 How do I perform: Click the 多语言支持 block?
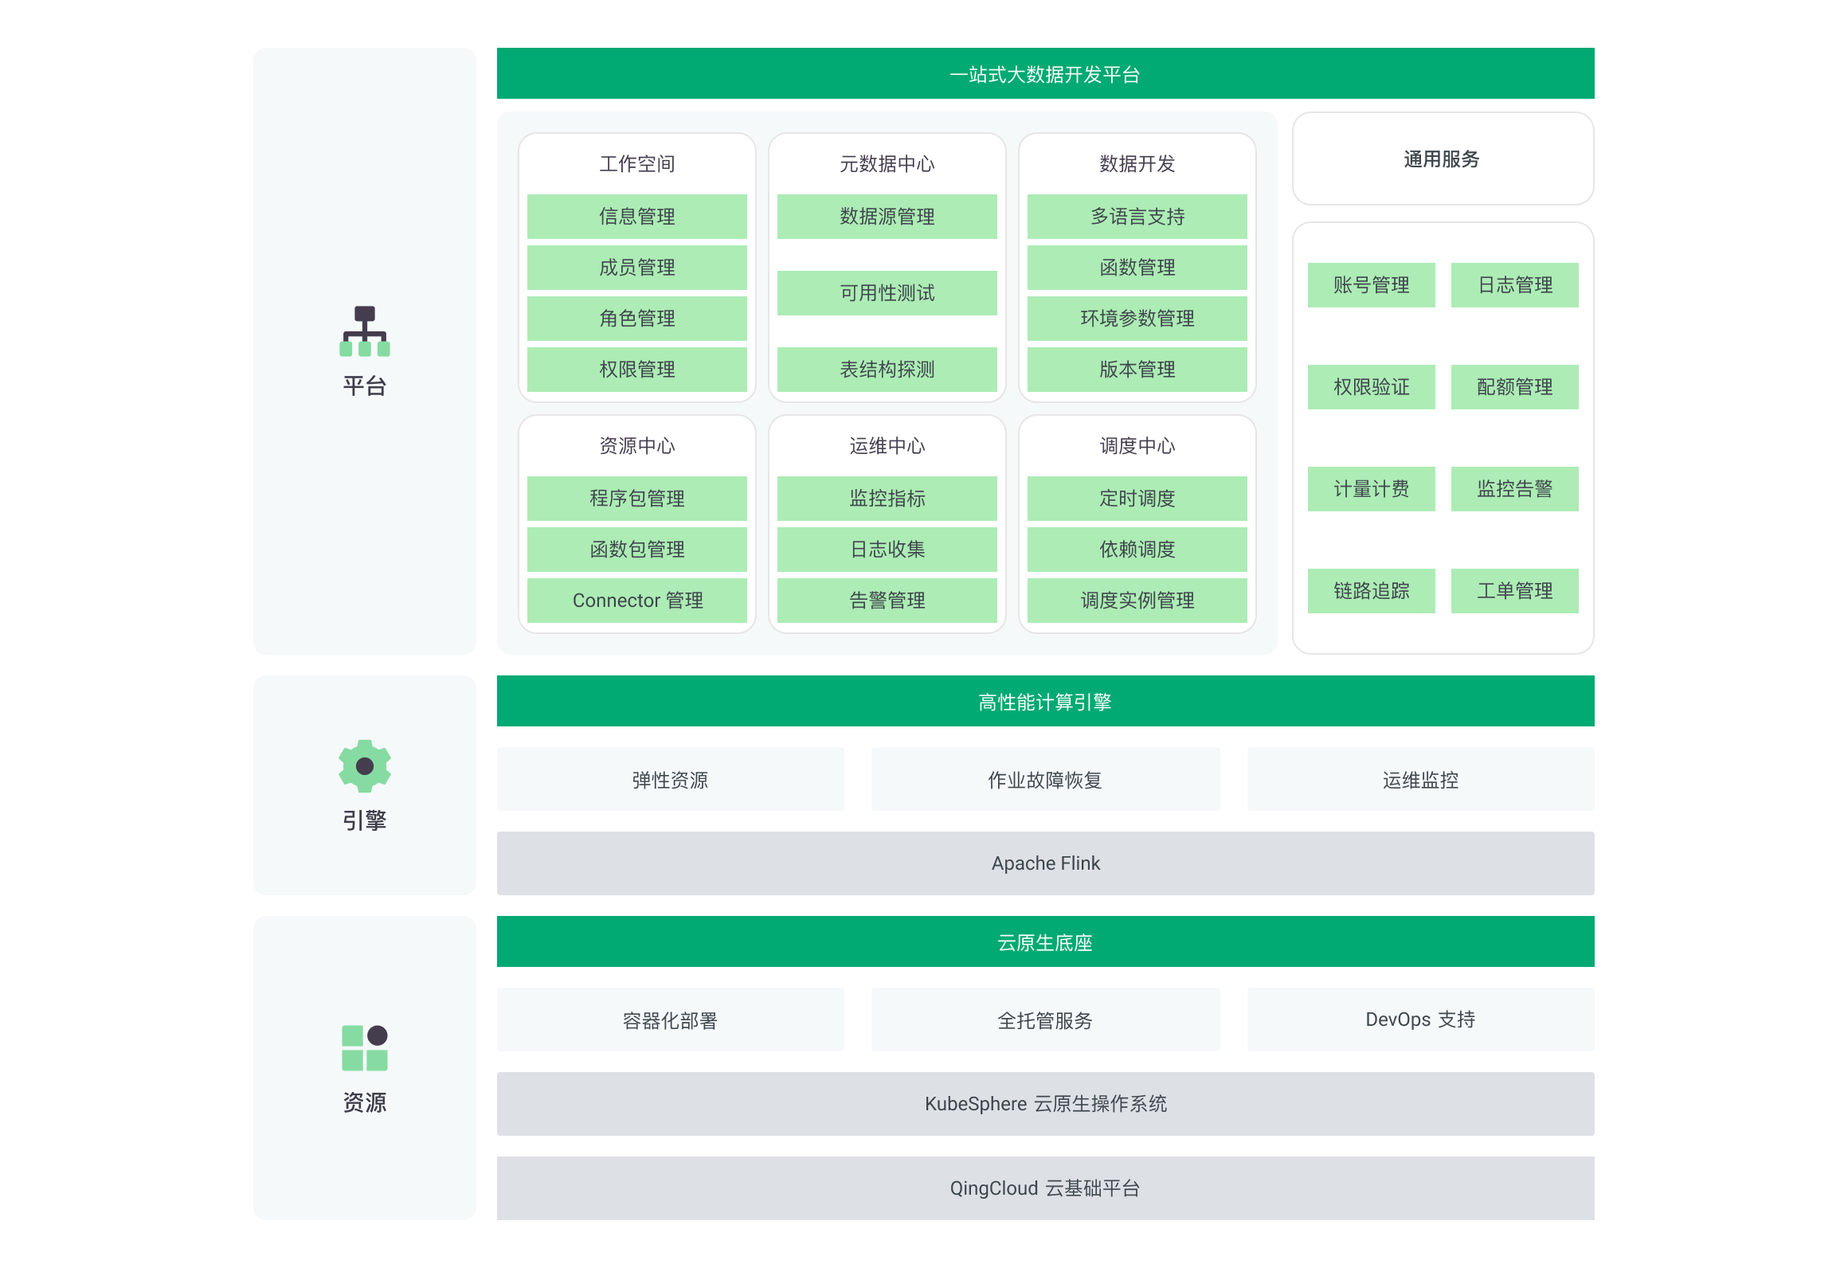click(x=1137, y=217)
